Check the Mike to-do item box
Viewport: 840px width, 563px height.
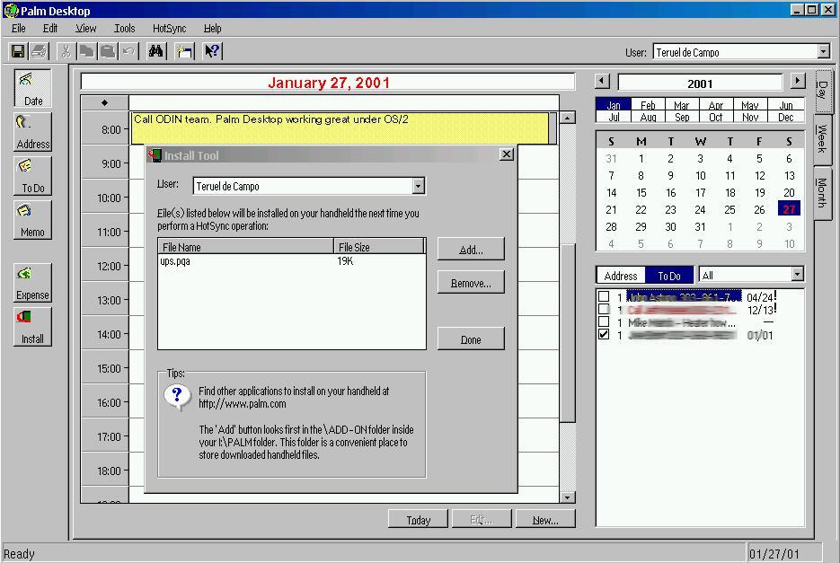604,322
